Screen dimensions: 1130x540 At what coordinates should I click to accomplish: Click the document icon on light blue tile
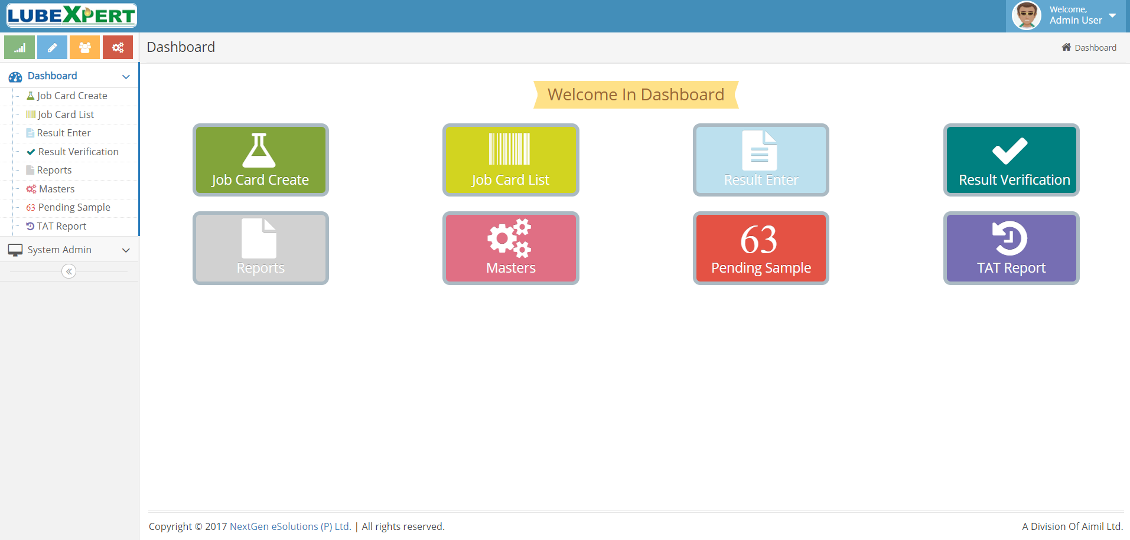(760, 150)
